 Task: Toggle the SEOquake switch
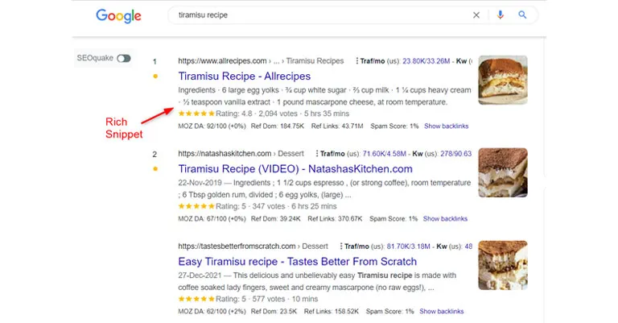(124, 58)
